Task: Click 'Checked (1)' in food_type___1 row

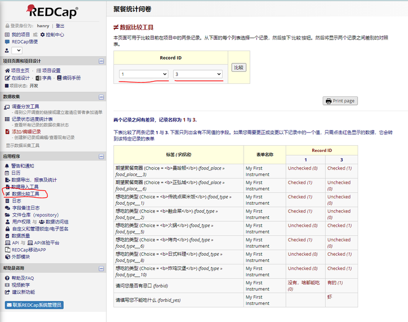Action: (300, 197)
